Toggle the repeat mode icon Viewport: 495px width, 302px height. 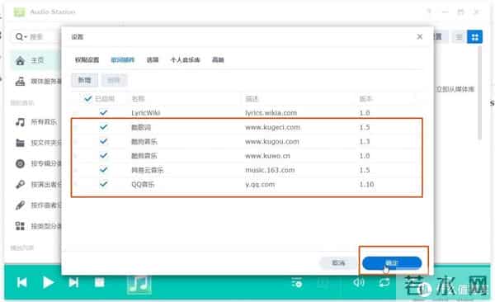coord(384,281)
